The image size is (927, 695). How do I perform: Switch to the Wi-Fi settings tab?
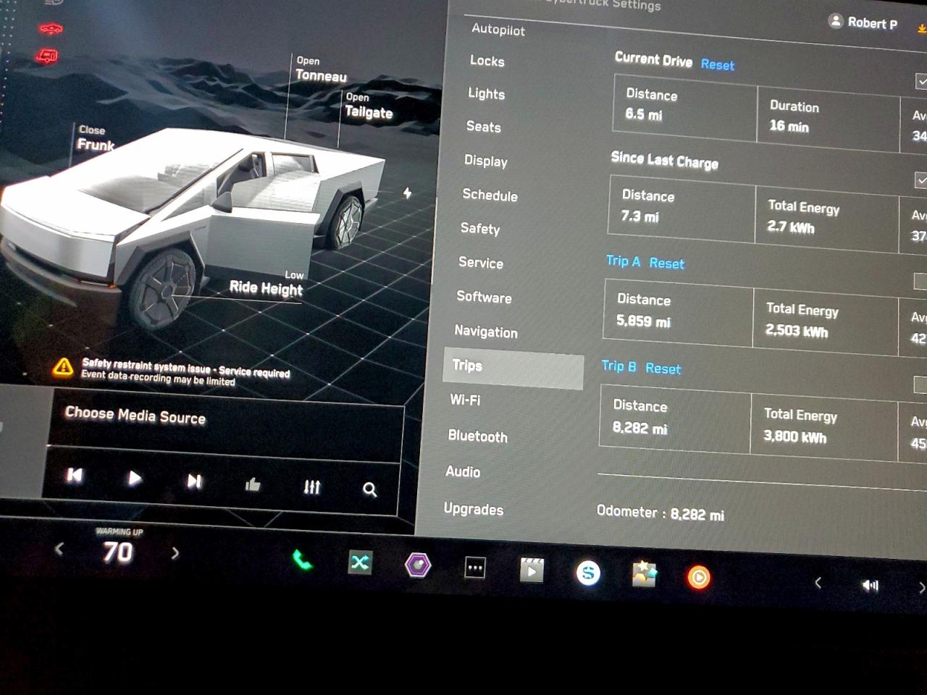pos(465,400)
